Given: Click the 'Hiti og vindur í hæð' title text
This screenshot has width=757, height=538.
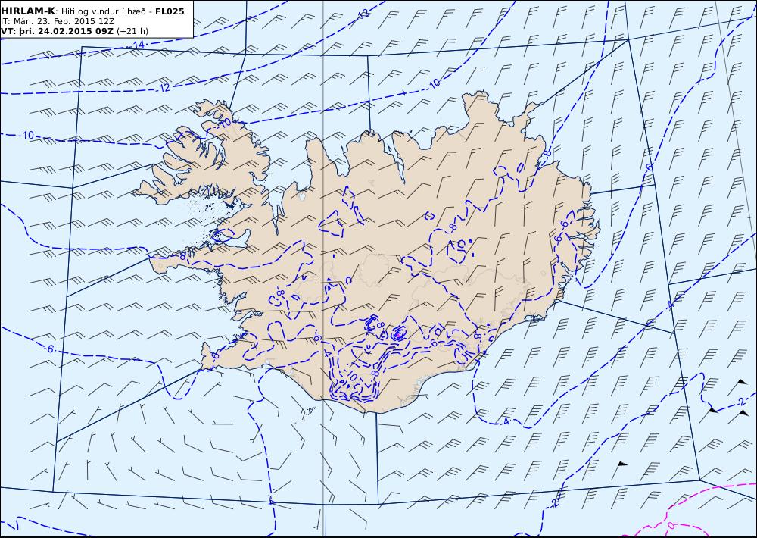Looking at the screenshot, I should tap(103, 11).
